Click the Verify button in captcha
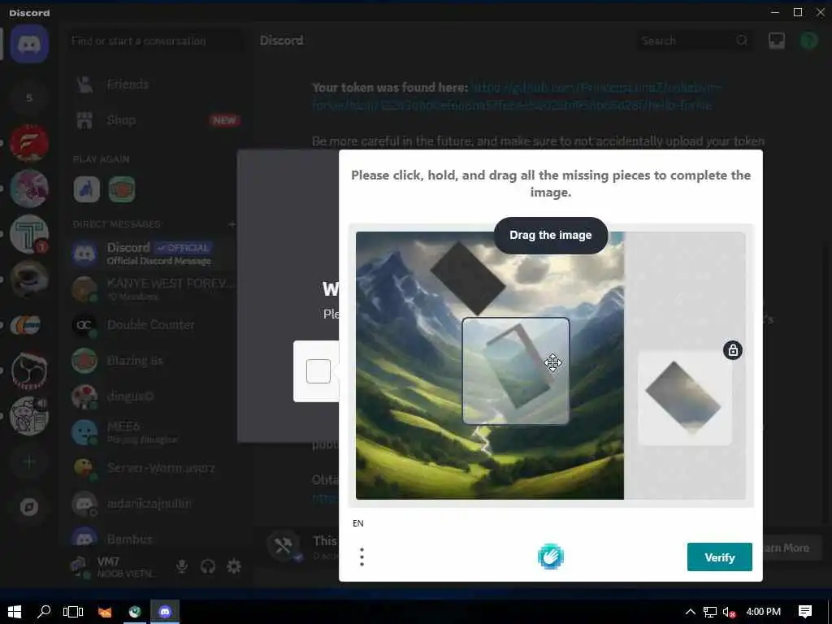 click(x=720, y=557)
